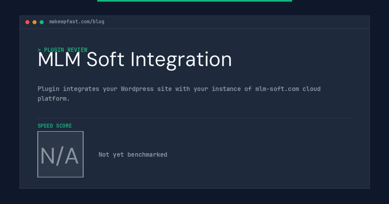This screenshot has width=389, height=204.
Task: Click the "Not yet benchmarked" text
Action: pos(133,154)
